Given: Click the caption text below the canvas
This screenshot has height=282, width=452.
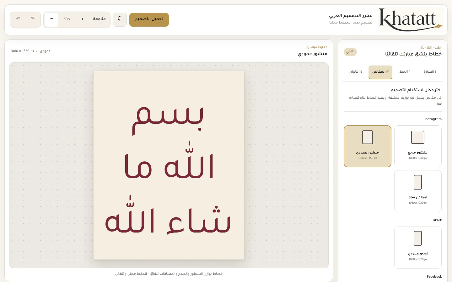Looking at the screenshot, I should 169,274.
